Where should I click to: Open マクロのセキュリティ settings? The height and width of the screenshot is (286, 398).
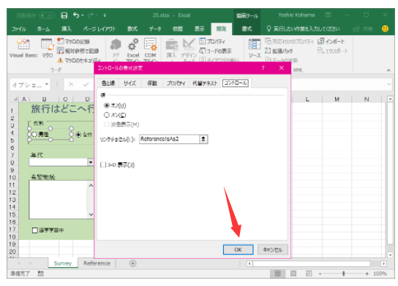click(79, 60)
